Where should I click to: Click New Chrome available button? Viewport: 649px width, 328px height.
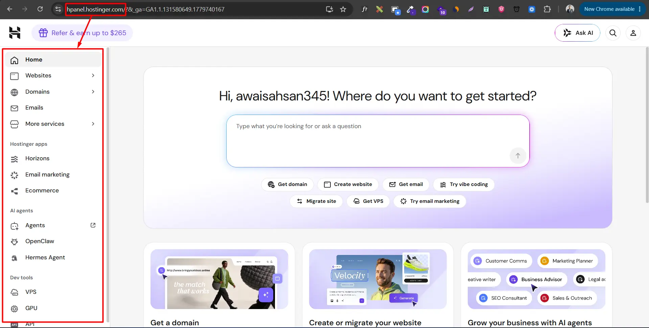(x=612, y=9)
